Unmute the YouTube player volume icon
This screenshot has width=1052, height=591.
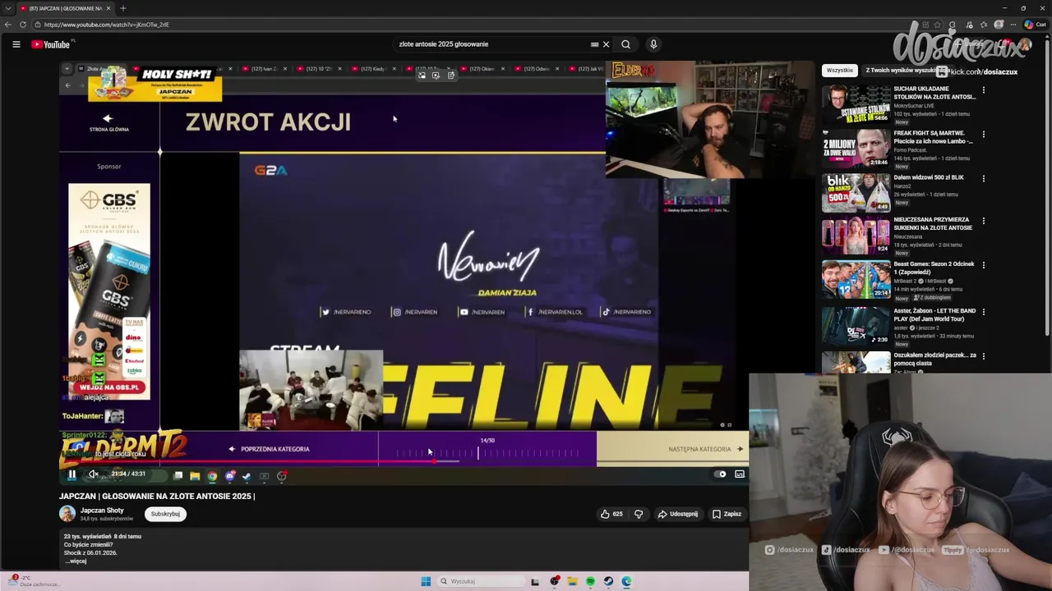[x=94, y=474]
